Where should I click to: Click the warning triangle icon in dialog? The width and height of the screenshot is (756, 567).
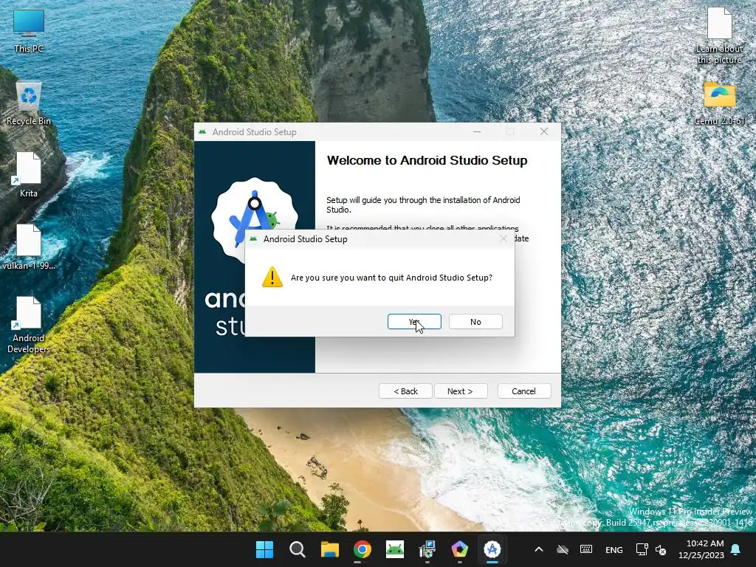[x=272, y=278]
